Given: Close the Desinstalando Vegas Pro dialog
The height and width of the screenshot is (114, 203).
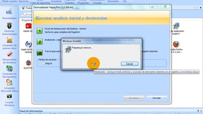Looking at the screenshot, I should 165,6.
